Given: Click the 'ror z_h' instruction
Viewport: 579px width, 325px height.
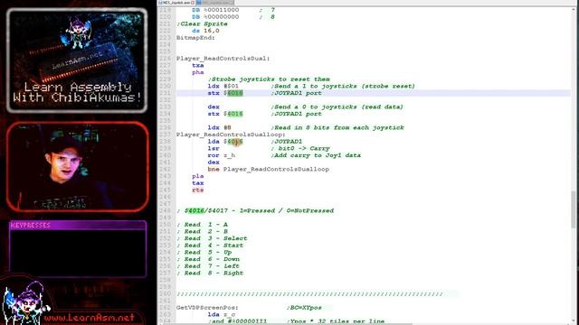Looking at the screenshot, I should click(221, 155).
